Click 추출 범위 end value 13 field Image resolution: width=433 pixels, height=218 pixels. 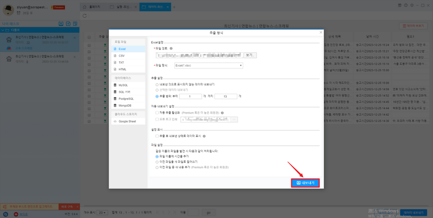(226, 96)
